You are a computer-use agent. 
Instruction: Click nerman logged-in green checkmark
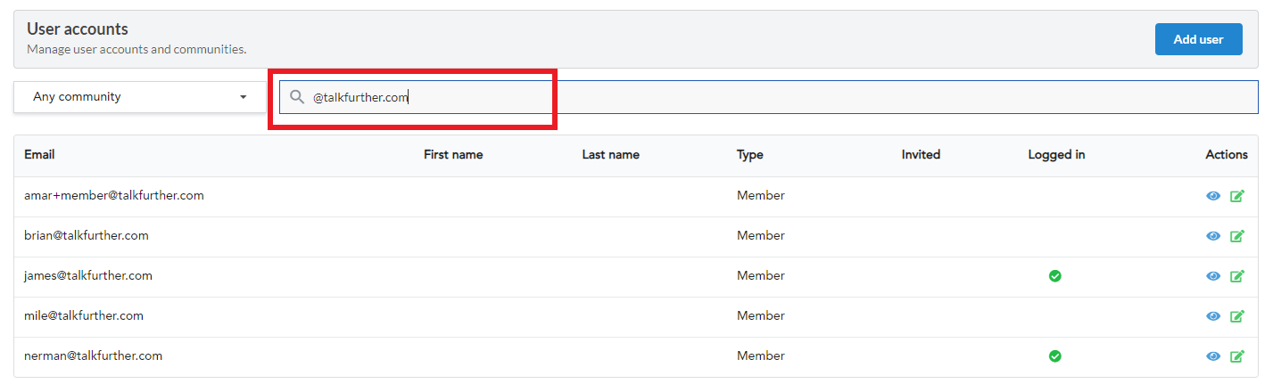pyautogui.click(x=1054, y=356)
